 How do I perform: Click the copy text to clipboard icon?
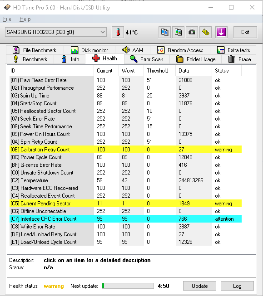coord(164,32)
